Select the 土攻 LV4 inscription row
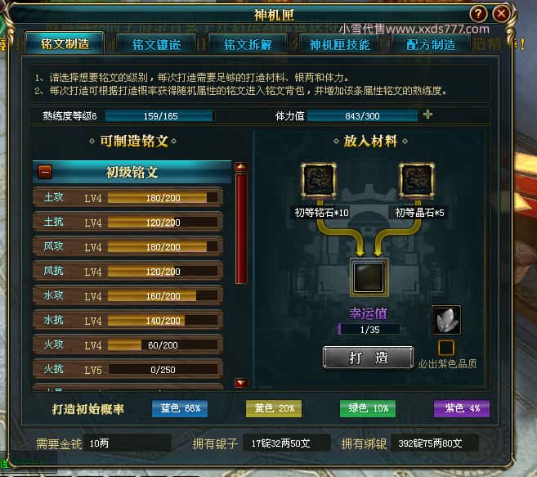537x477 pixels. (x=128, y=197)
